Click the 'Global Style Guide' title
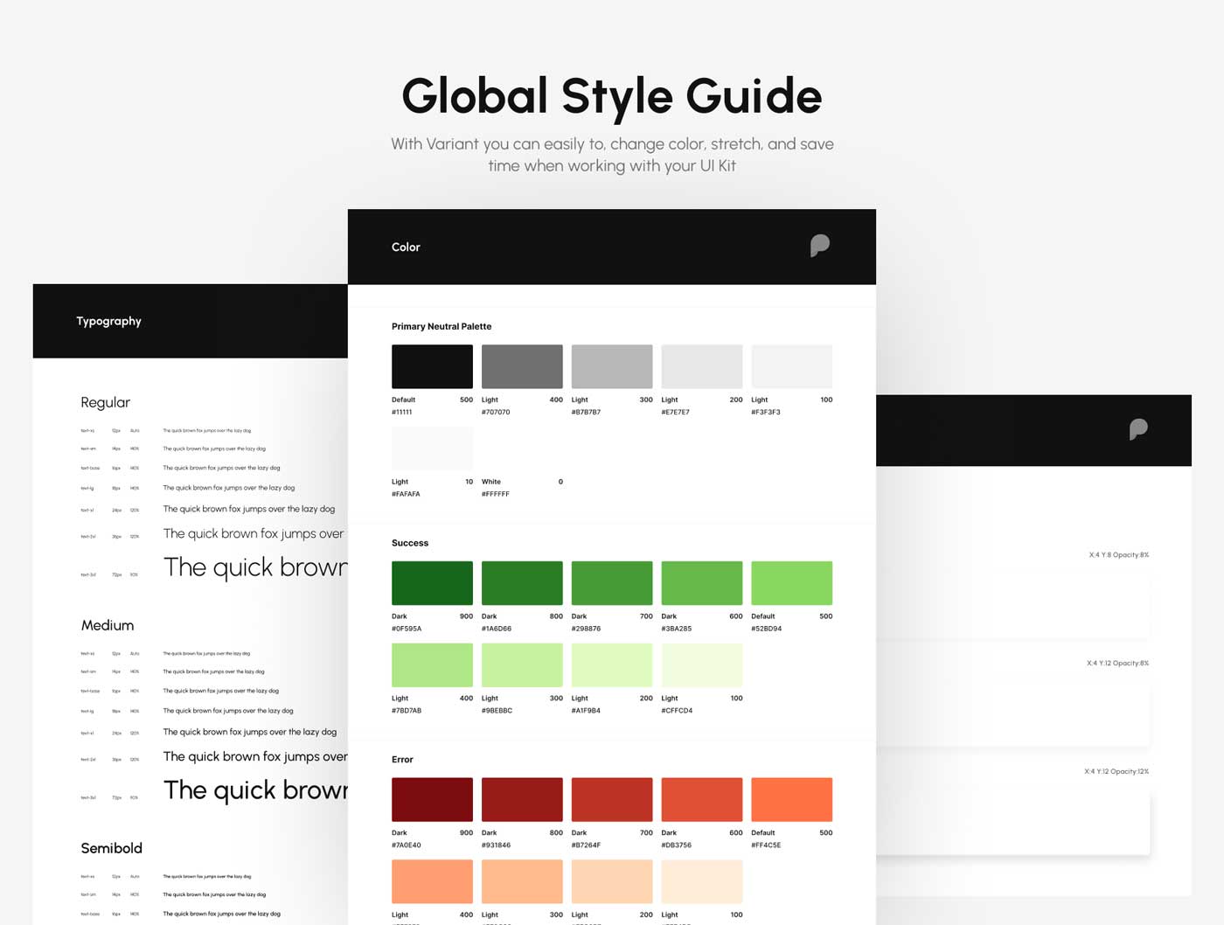Screen dimensions: 1224x925 [612, 96]
